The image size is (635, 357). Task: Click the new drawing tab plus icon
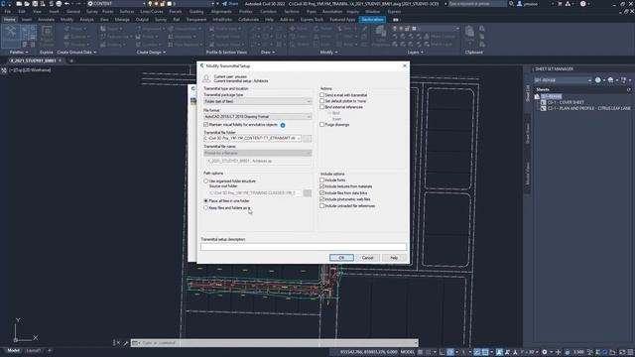[x=71, y=60]
